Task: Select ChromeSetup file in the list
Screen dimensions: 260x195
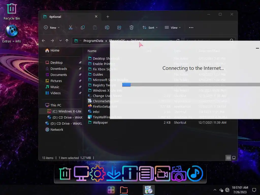Action: (99, 101)
